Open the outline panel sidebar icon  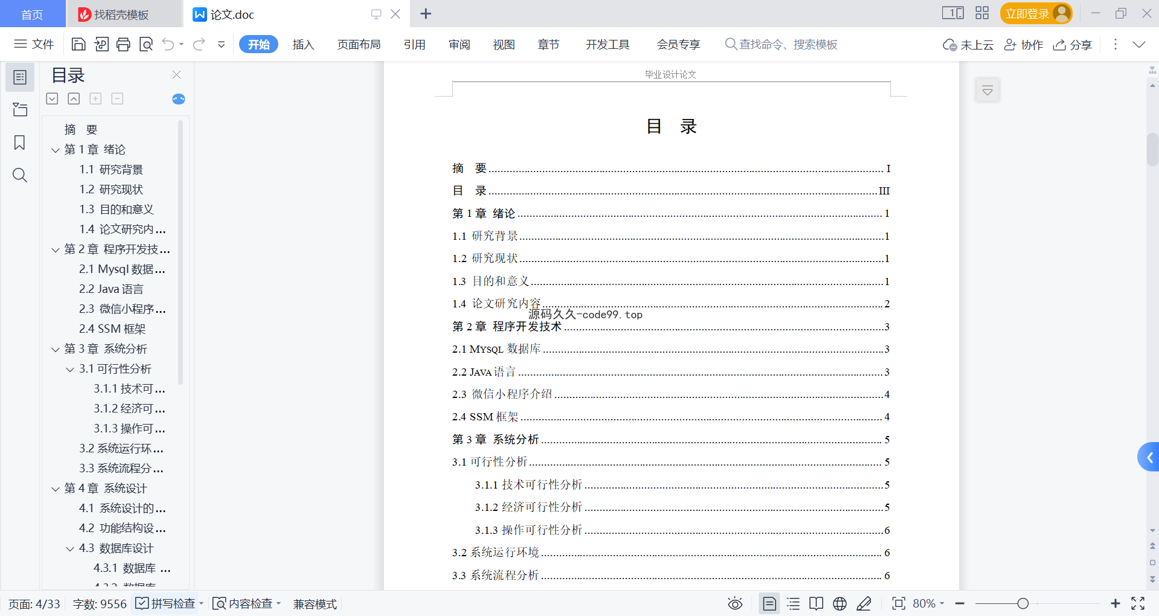[x=20, y=77]
